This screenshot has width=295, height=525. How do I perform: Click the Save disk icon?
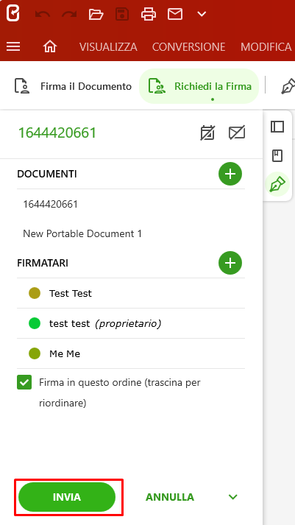coord(122,14)
